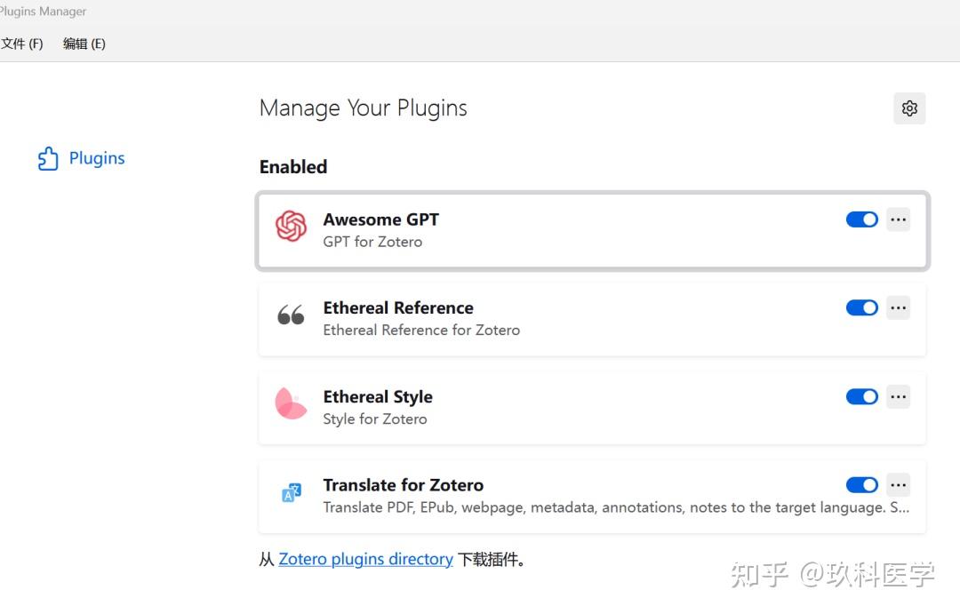Viewport: 960px width, 614px height.
Task: Click the Translate for Zotero icon
Action: coord(291,493)
